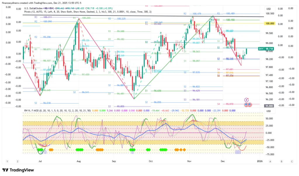Click the DXY symbol label on price axis

coord(261,49)
